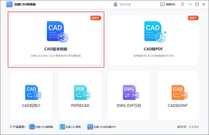Click the CAD转PDF title text

[153, 49]
